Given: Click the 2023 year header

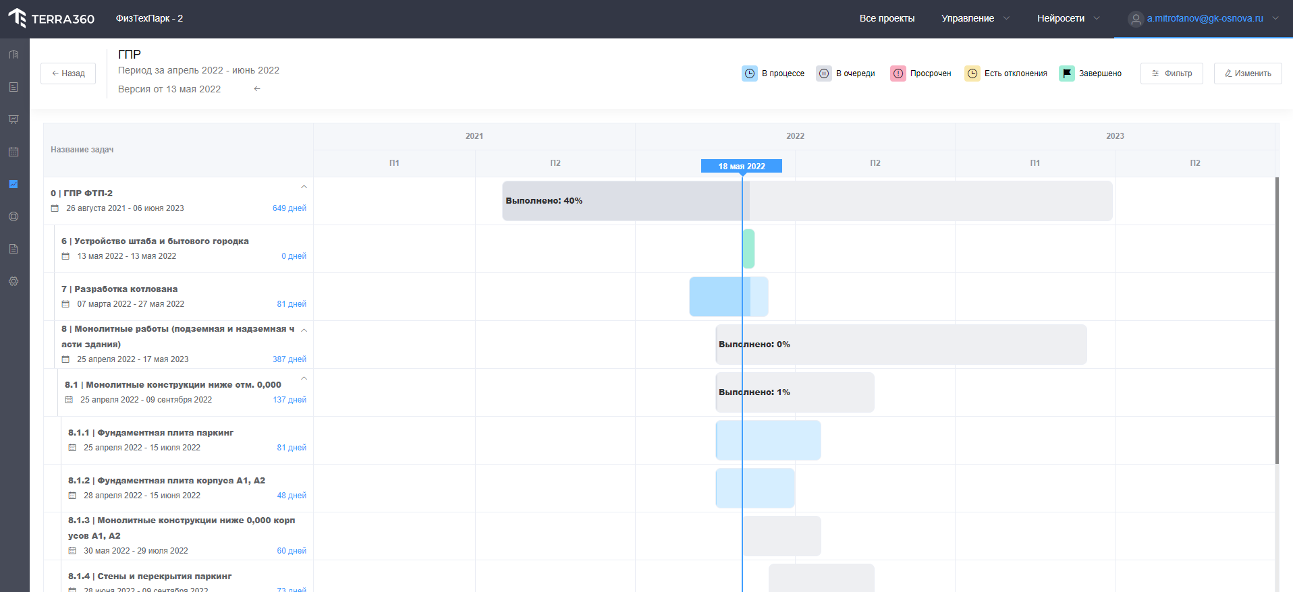Looking at the screenshot, I should coord(1115,136).
